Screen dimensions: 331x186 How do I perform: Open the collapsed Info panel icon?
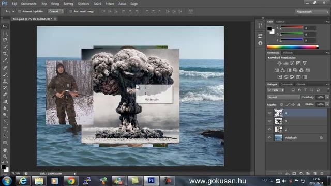pos(260,43)
